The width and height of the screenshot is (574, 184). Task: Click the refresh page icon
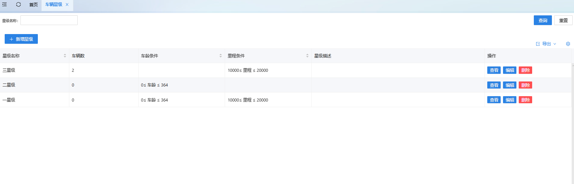(x=18, y=5)
